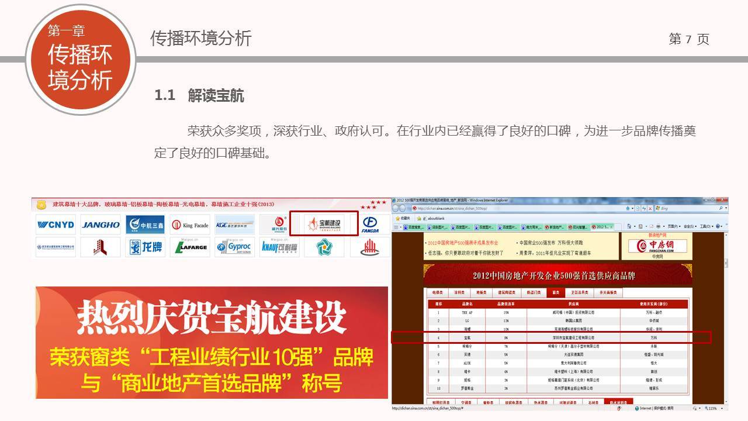The height and width of the screenshot is (421, 748).
Task: Open the 周素萍 news headline link
Action: 556,253
